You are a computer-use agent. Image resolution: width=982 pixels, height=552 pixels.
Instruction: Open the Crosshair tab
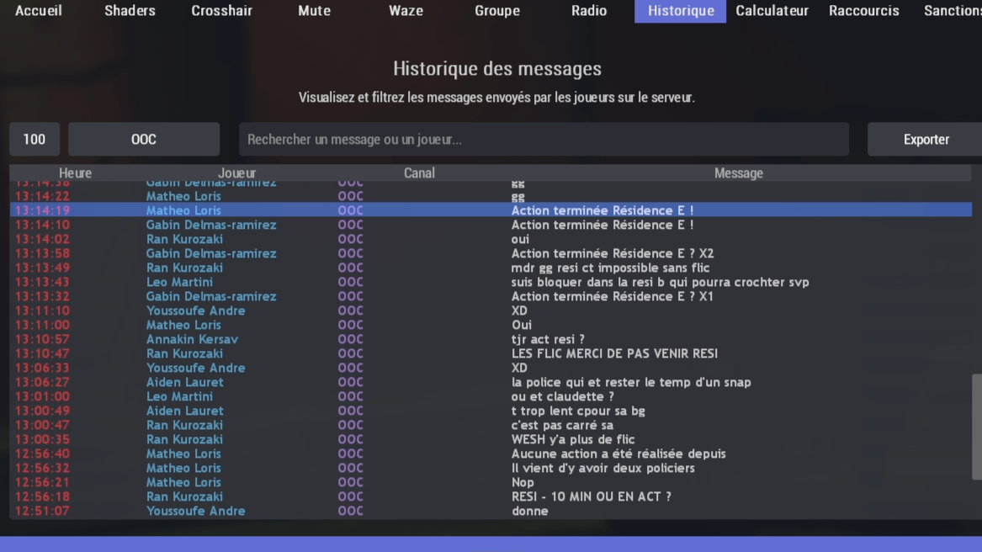pos(221,11)
